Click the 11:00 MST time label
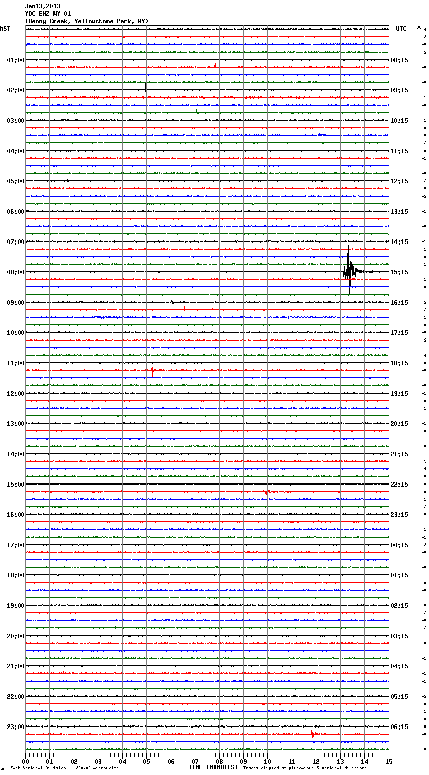This screenshot has width=429, height=775. pyautogui.click(x=16, y=363)
